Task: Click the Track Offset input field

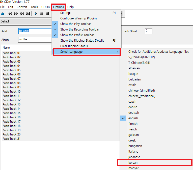Action: pos(148,31)
